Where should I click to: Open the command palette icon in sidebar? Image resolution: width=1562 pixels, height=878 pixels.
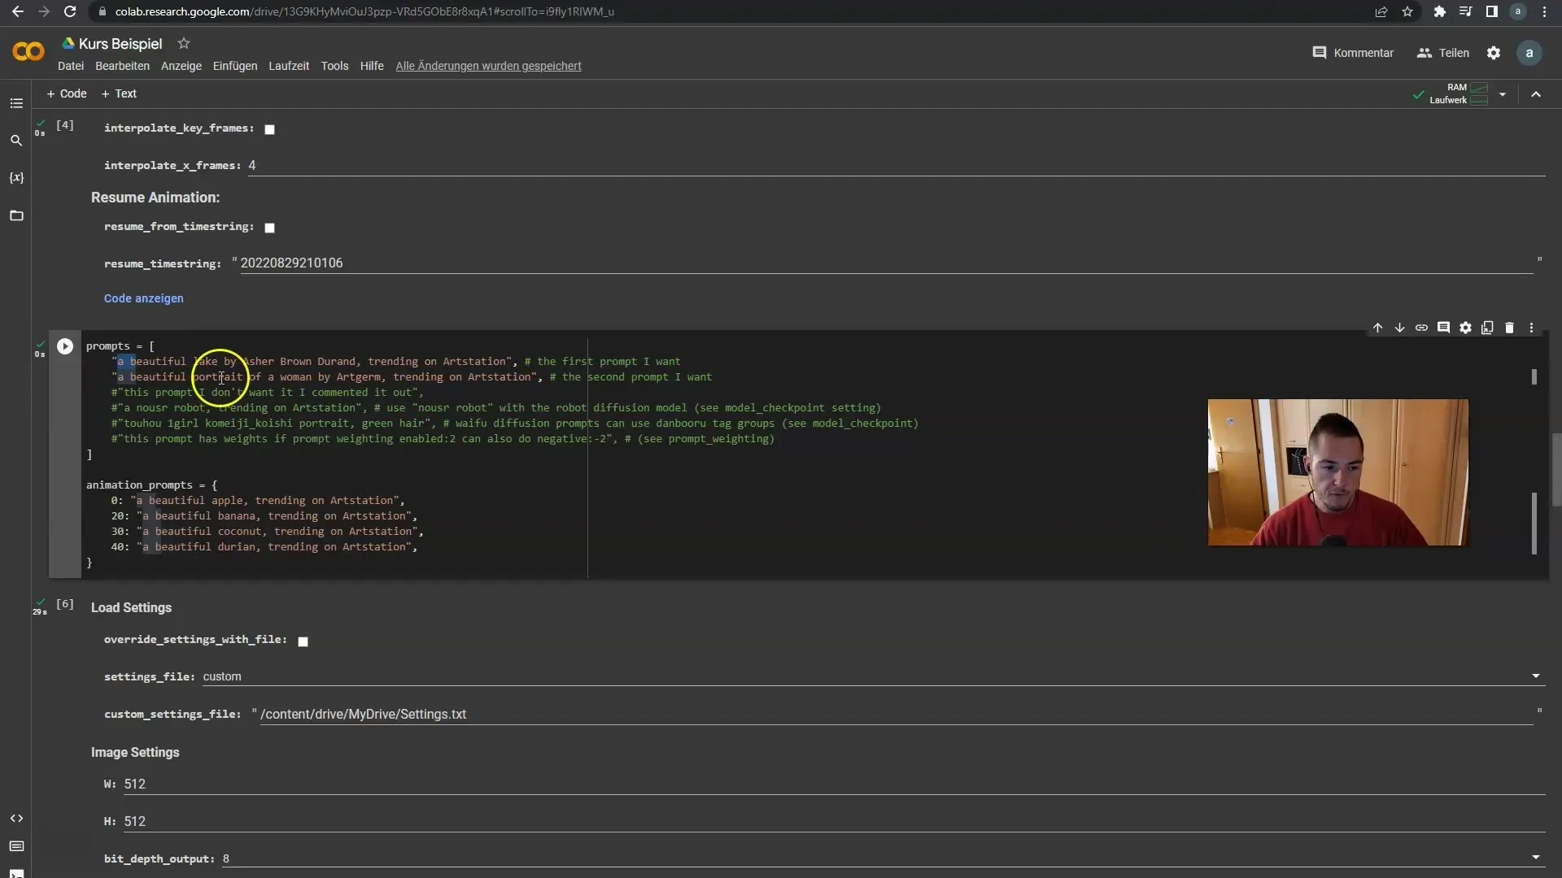[16, 846]
